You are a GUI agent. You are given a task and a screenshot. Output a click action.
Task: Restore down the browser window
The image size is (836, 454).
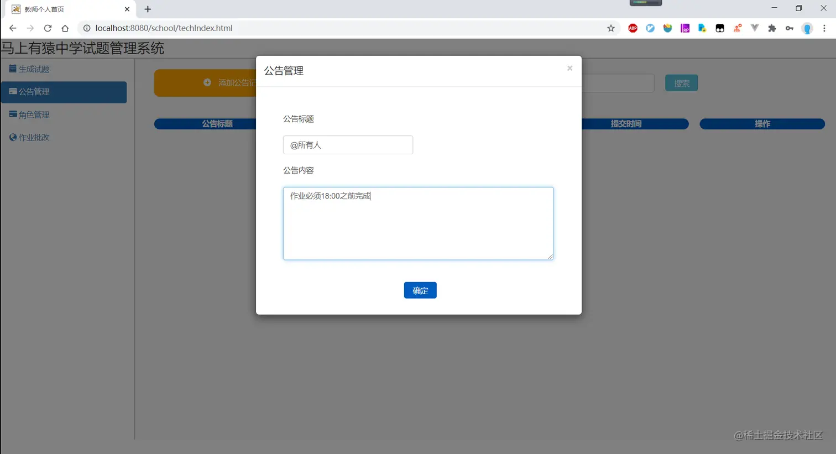[x=798, y=8]
